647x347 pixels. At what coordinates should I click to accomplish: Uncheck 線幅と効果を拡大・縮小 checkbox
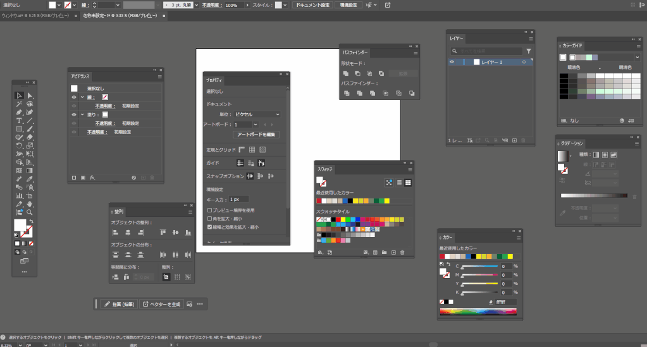pyautogui.click(x=209, y=227)
